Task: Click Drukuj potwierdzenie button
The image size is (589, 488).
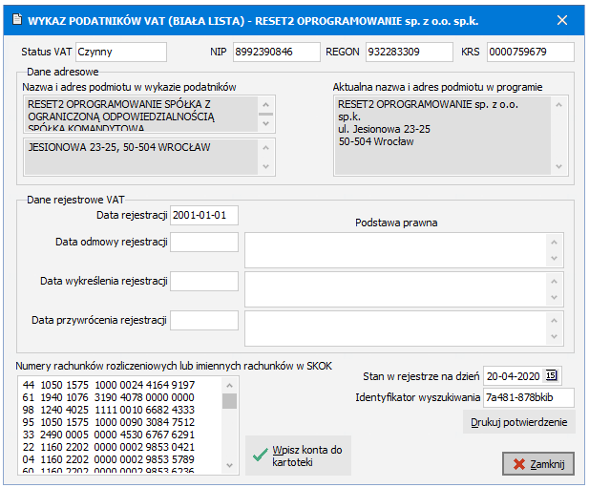Action: click(518, 422)
